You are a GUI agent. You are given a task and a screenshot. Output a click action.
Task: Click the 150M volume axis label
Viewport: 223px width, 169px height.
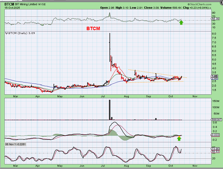(216, 101)
